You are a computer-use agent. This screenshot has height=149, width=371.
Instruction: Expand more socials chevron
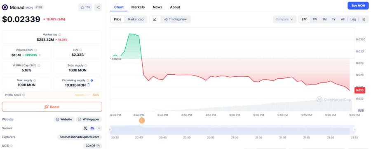99,128
